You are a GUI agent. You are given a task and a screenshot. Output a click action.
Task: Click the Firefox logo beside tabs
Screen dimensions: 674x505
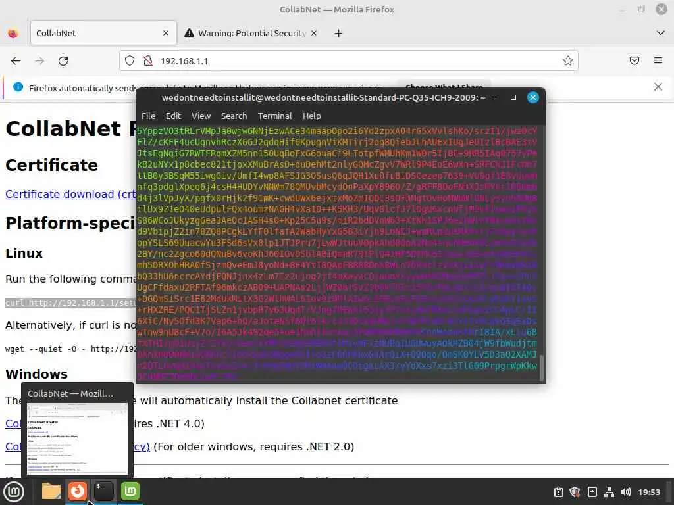coord(13,33)
